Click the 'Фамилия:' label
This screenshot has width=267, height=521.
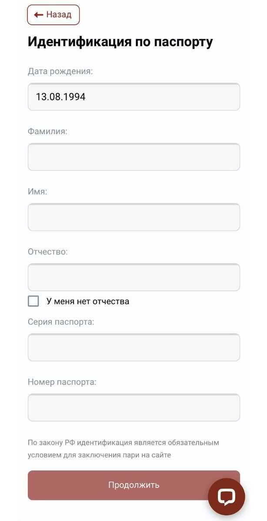(x=47, y=131)
